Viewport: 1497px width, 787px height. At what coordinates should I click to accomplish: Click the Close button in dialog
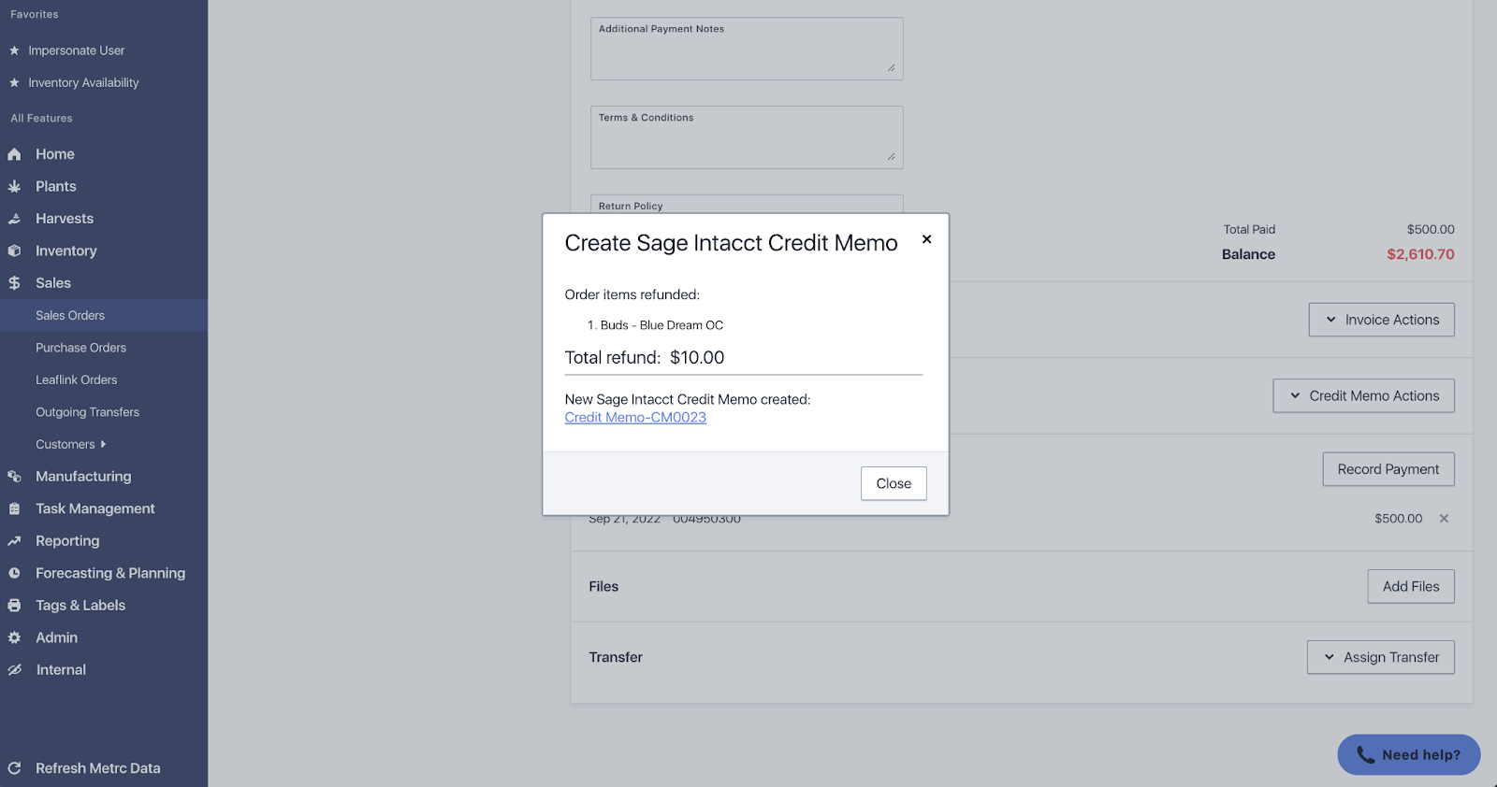(x=894, y=483)
